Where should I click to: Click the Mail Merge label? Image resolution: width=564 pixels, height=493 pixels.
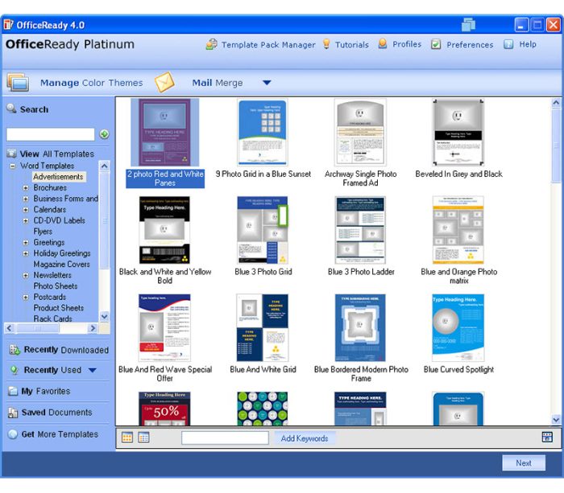click(218, 83)
